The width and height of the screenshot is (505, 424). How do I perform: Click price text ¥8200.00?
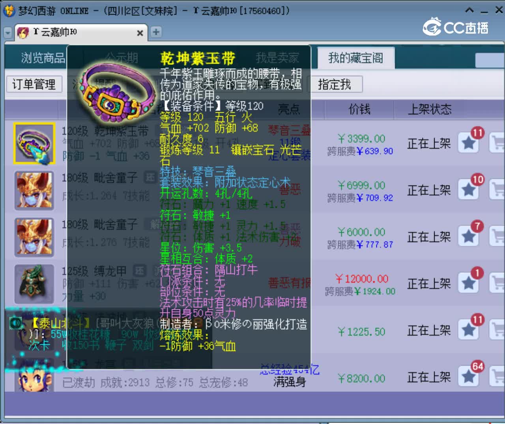click(x=361, y=379)
